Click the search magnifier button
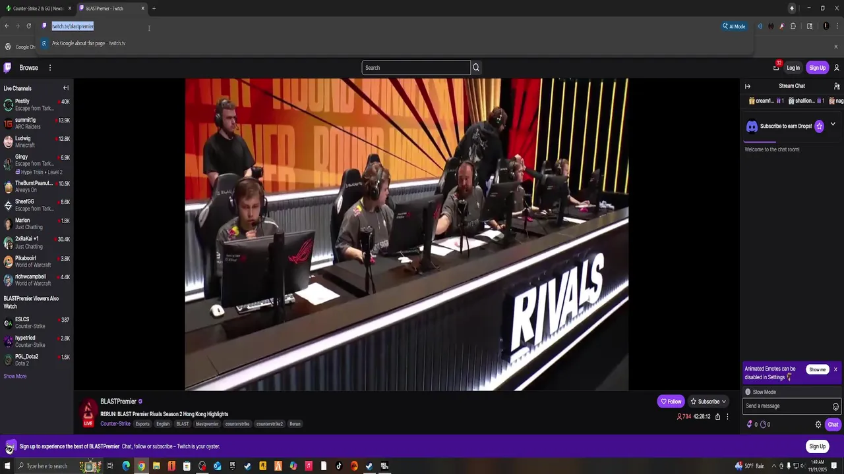Screen dimensions: 844x474 click(476, 67)
